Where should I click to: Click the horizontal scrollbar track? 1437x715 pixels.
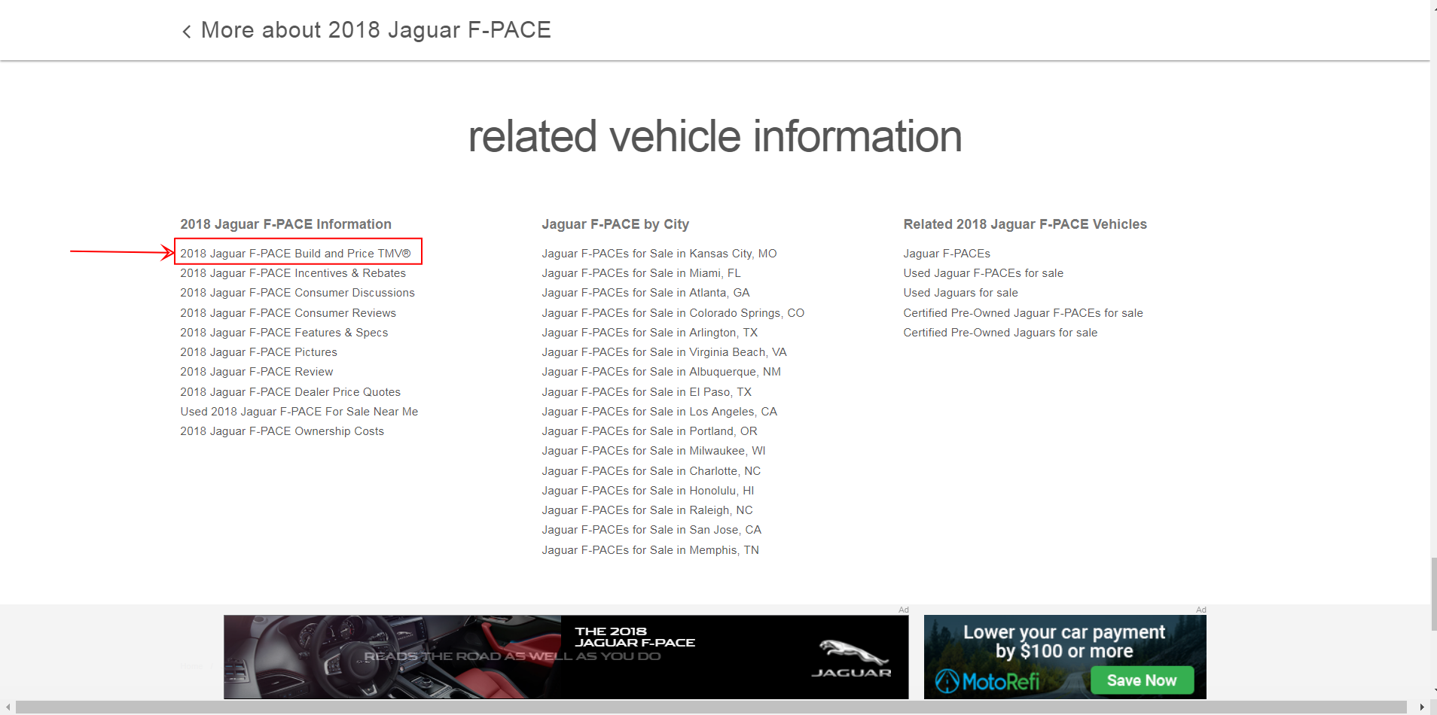click(x=711, y=707)
